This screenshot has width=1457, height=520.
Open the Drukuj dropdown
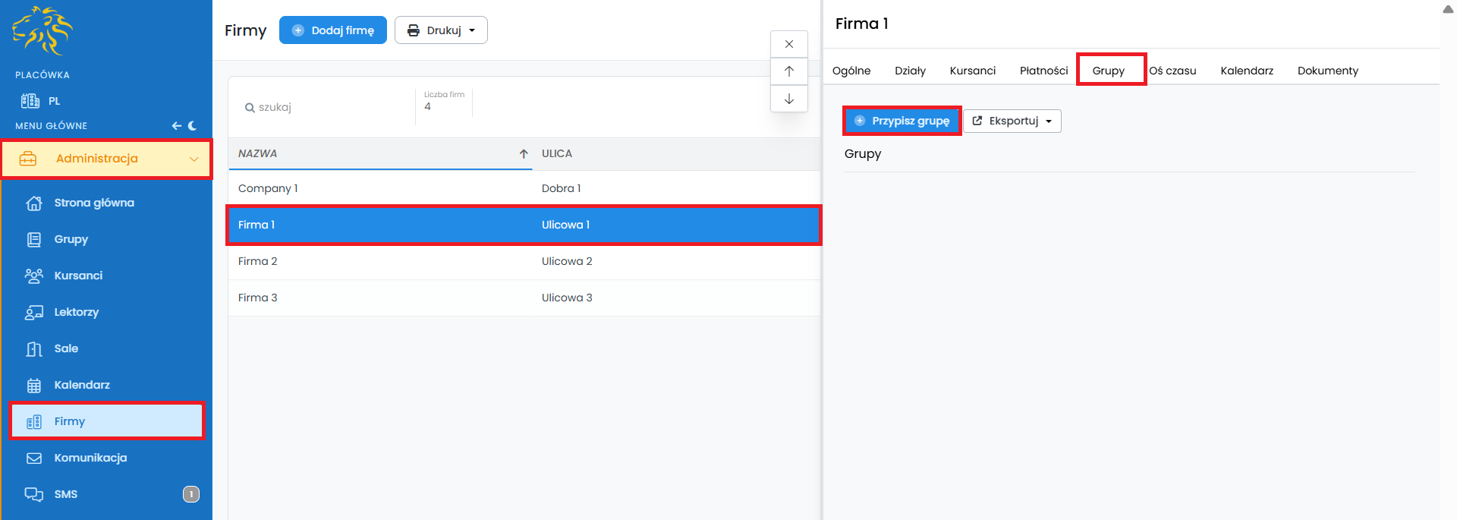[441, 30]
